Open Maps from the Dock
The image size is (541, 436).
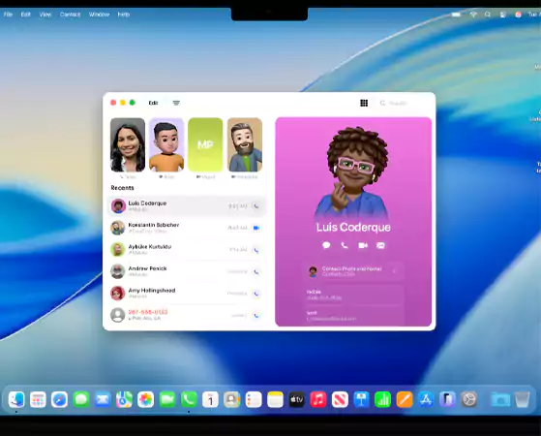[x=124, y=400]
